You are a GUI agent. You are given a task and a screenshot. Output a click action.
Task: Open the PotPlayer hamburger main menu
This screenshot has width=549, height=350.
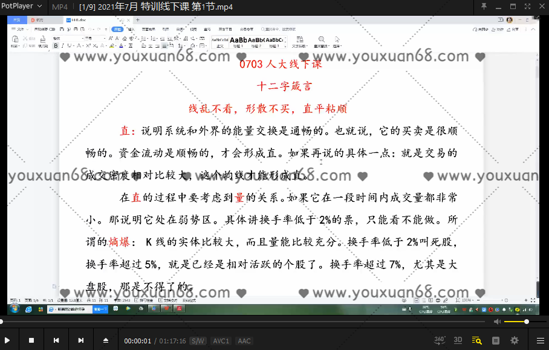[540, 340]
